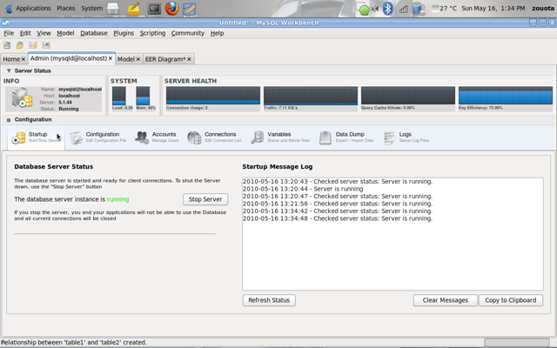Click the MySQL Workbench launcher in top panel
The height and width of the screenshot is (348, 557).
[190, 8]
